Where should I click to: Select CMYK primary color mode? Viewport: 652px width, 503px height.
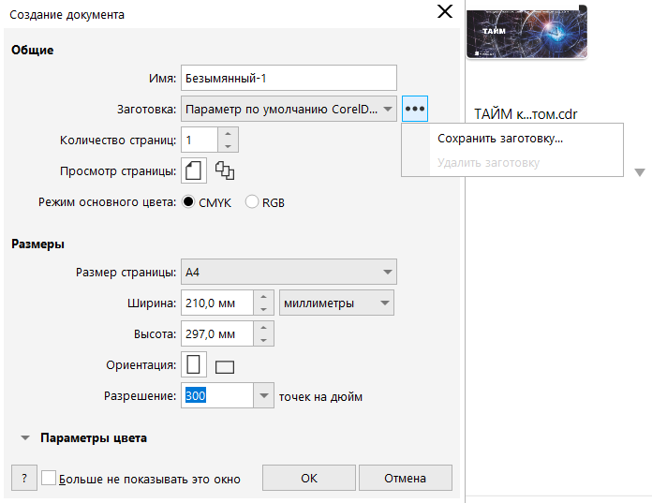[x=188, y=201]
